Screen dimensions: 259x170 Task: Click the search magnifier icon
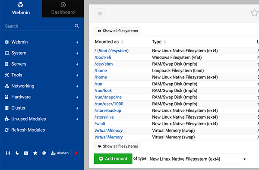77,26
